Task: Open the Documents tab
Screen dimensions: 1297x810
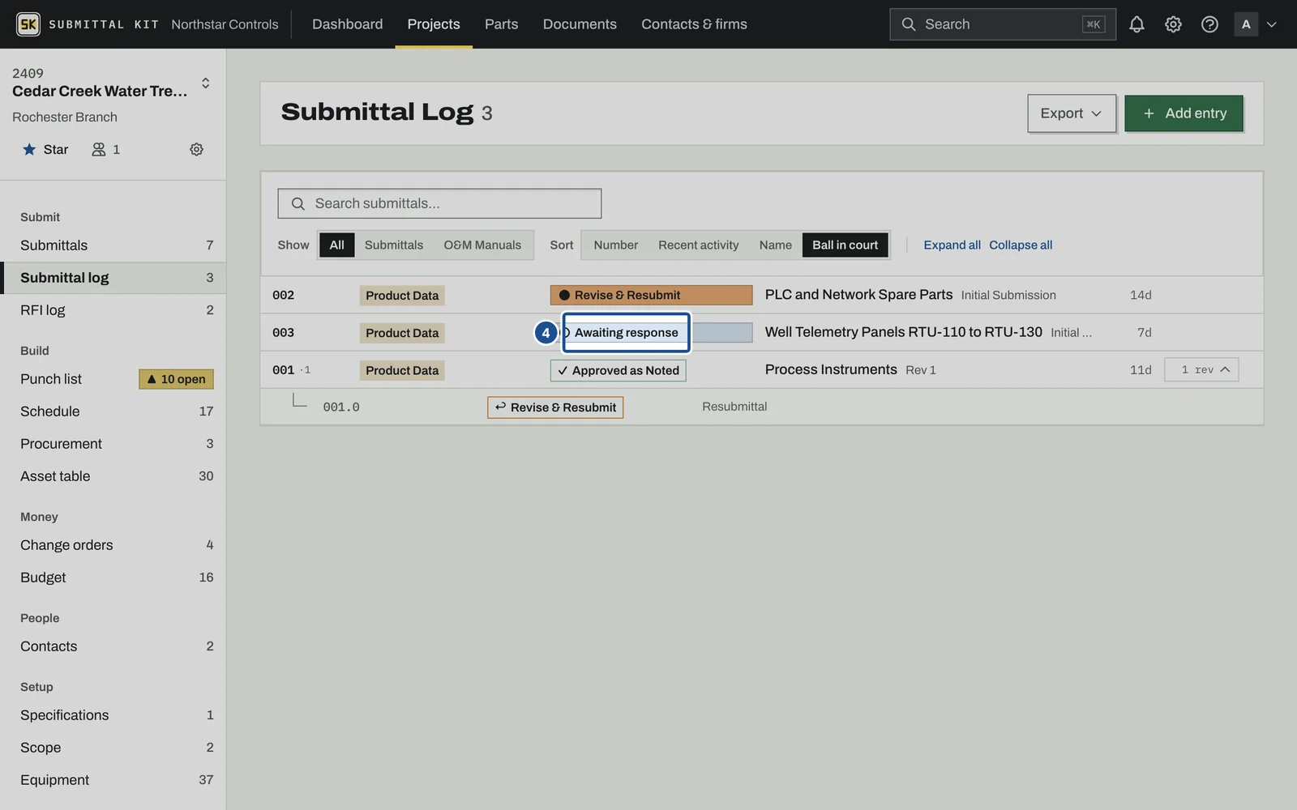Action: point(580,24)
